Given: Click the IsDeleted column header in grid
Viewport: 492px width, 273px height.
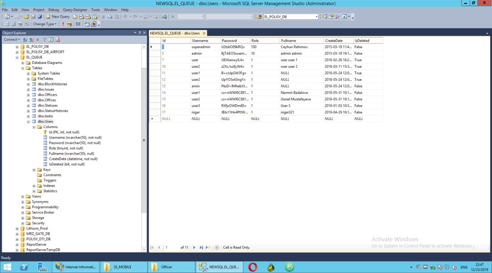Looking at the screenshot, I should click(368, 40).
